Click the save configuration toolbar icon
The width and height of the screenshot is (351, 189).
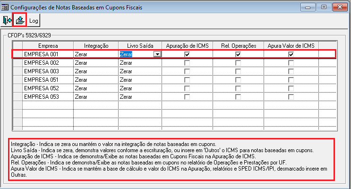pyautogui.click(x=20, y=20)
